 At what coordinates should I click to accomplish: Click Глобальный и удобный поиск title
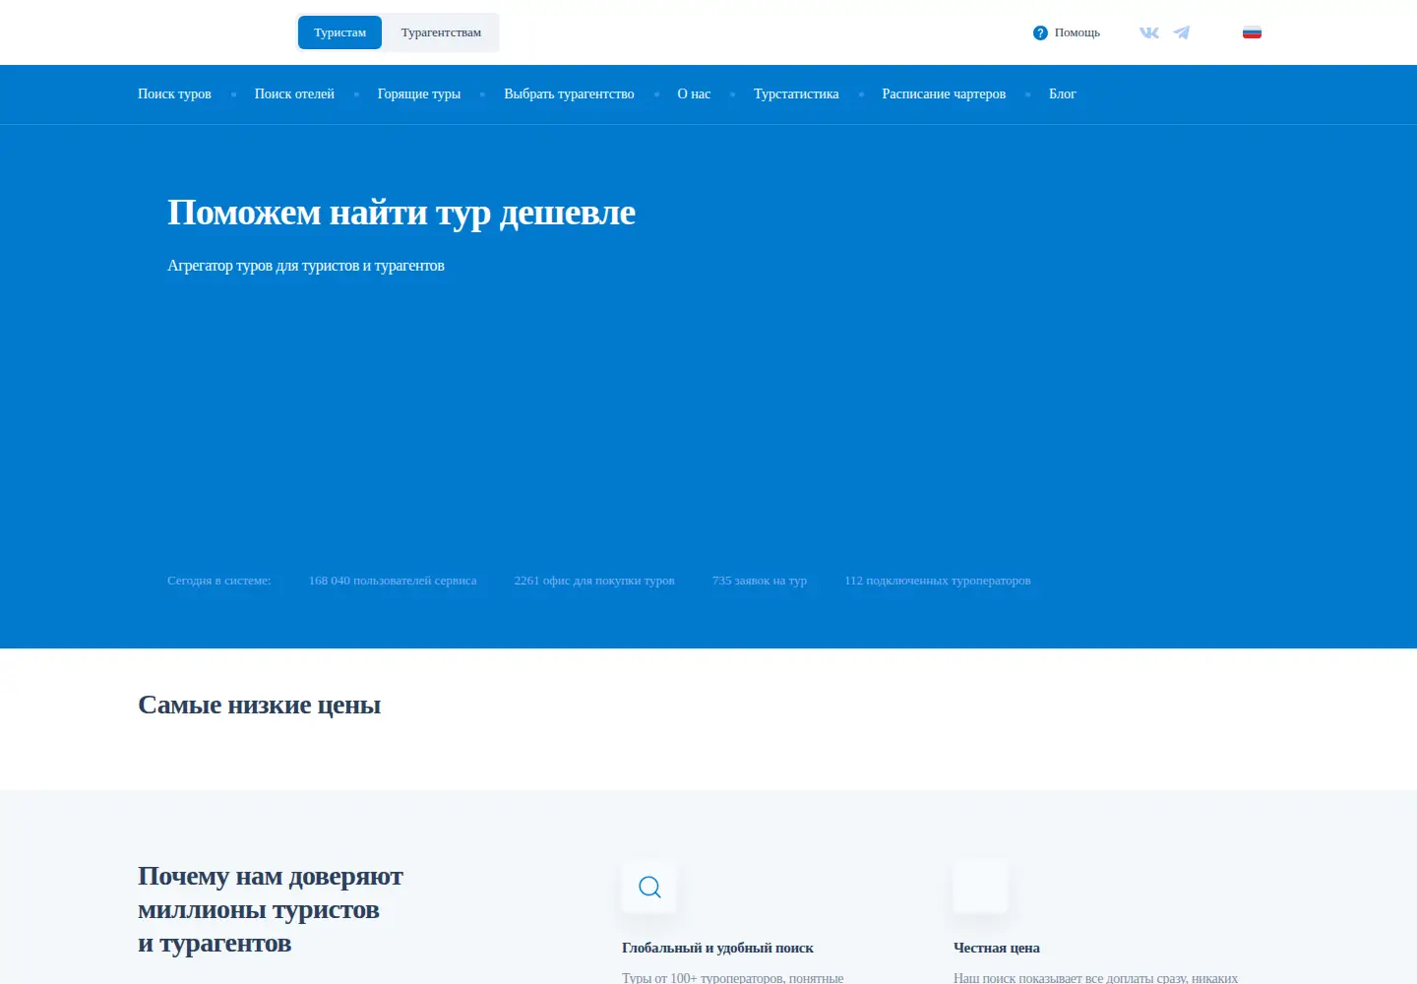717,948
